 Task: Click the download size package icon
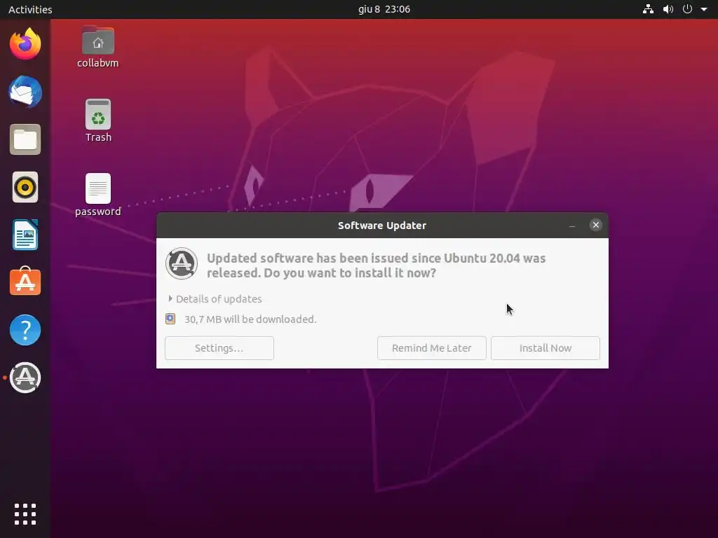170,319
